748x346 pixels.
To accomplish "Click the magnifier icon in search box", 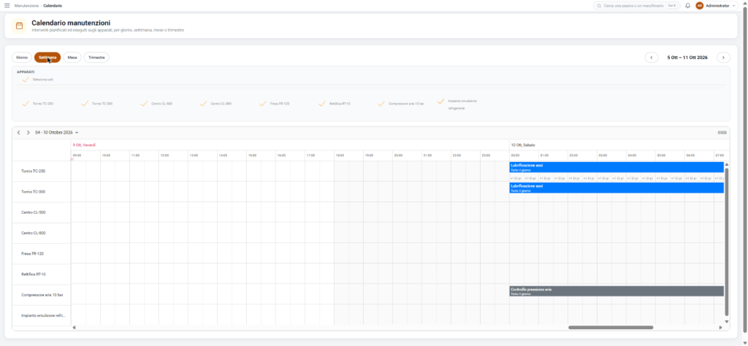I will (599, 6).
